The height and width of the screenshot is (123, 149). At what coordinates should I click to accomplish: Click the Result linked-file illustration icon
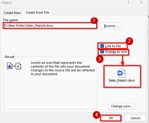(14, 66)
